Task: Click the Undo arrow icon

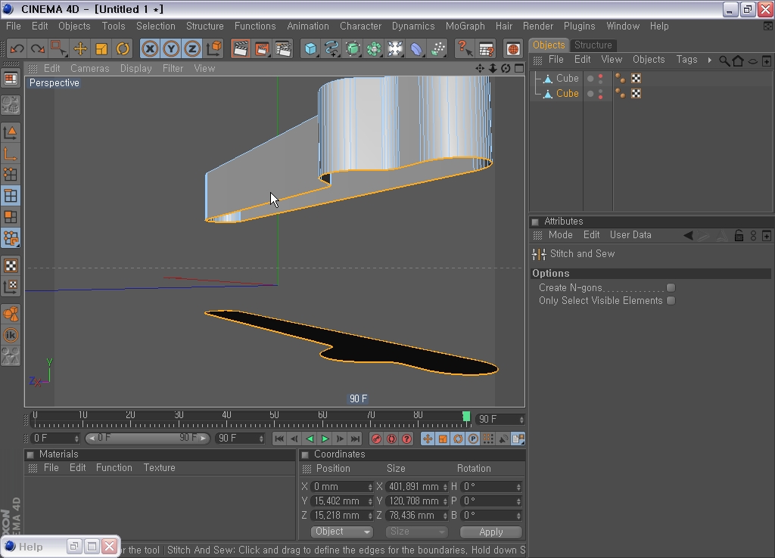Action: (17, 48)
